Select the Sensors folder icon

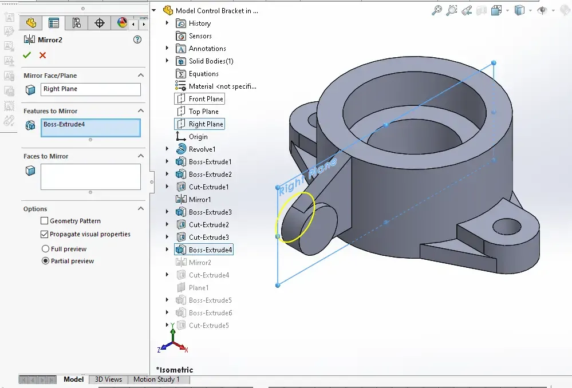(180, 36)
